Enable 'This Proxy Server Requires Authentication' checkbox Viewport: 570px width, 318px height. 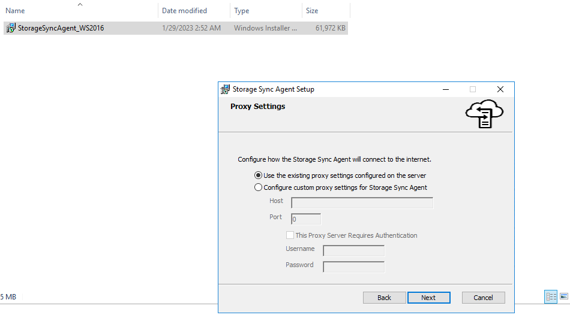[x=290, y=235]
